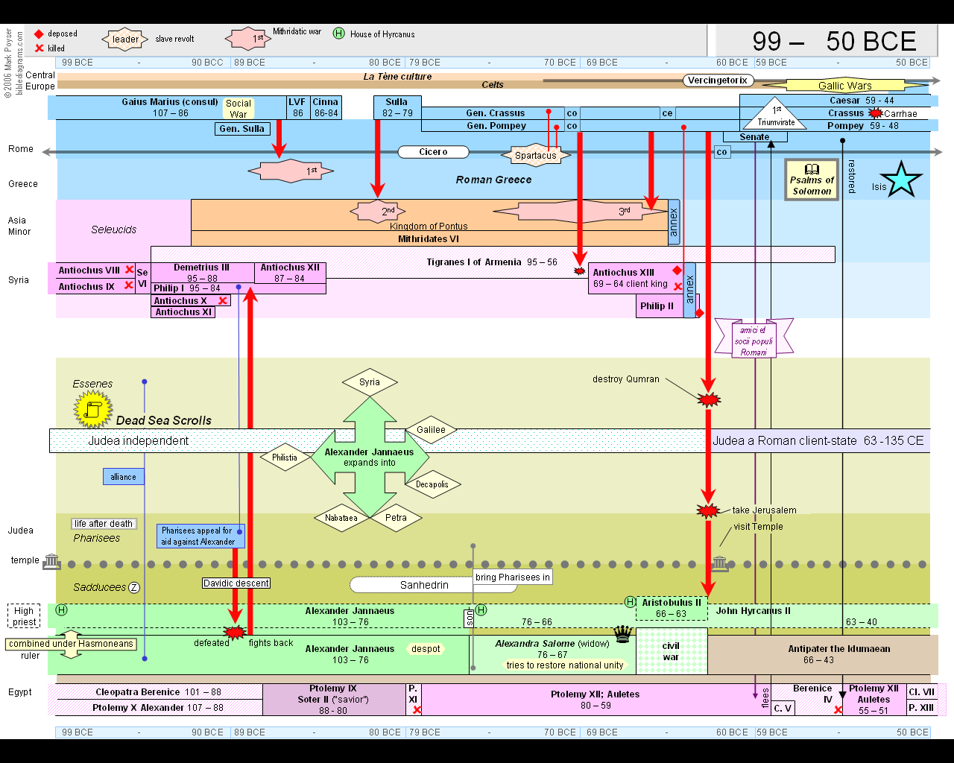Click the red burst beside Carrhae
Viewport: 954px width, 763px height.
click(x=876, y=113)
